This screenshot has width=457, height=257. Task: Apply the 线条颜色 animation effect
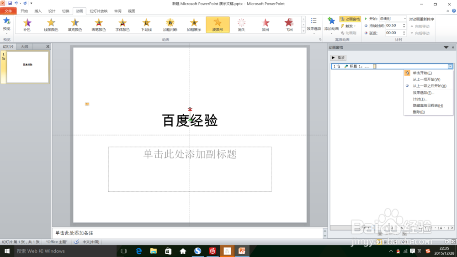(51, 25)
